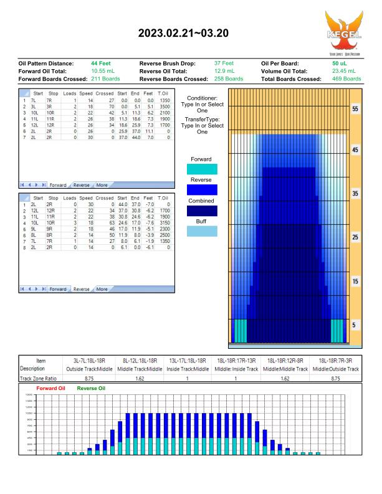Click Total Boards Crossed value '469 Boards'

pyautogui.click(x=346, y=78)
